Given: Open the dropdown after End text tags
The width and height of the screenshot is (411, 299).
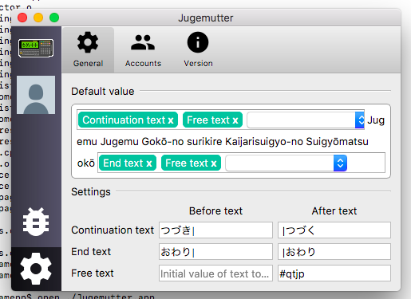Looking at the screenshot, I should coord(340,163).
